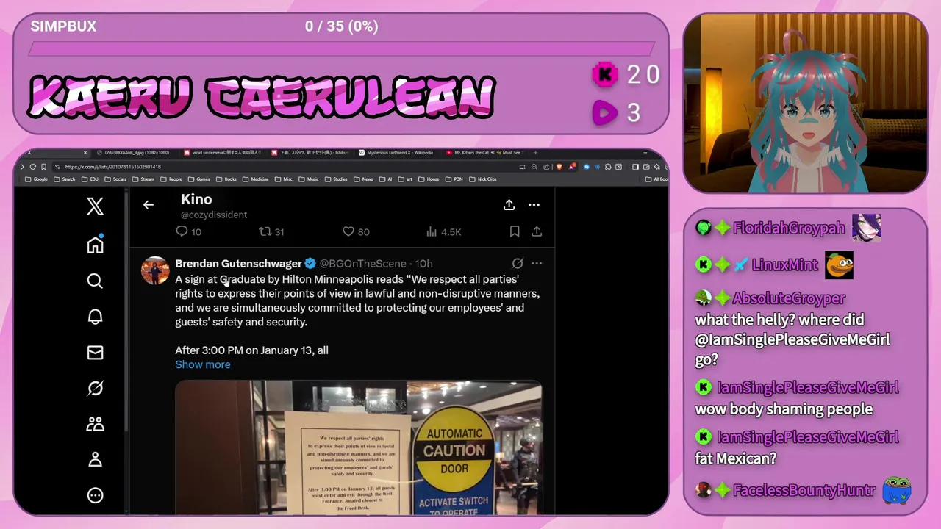This screenshot has height=529, width=941.
Task: Open the Socials bookmarks folder
Action: point(115,179)
